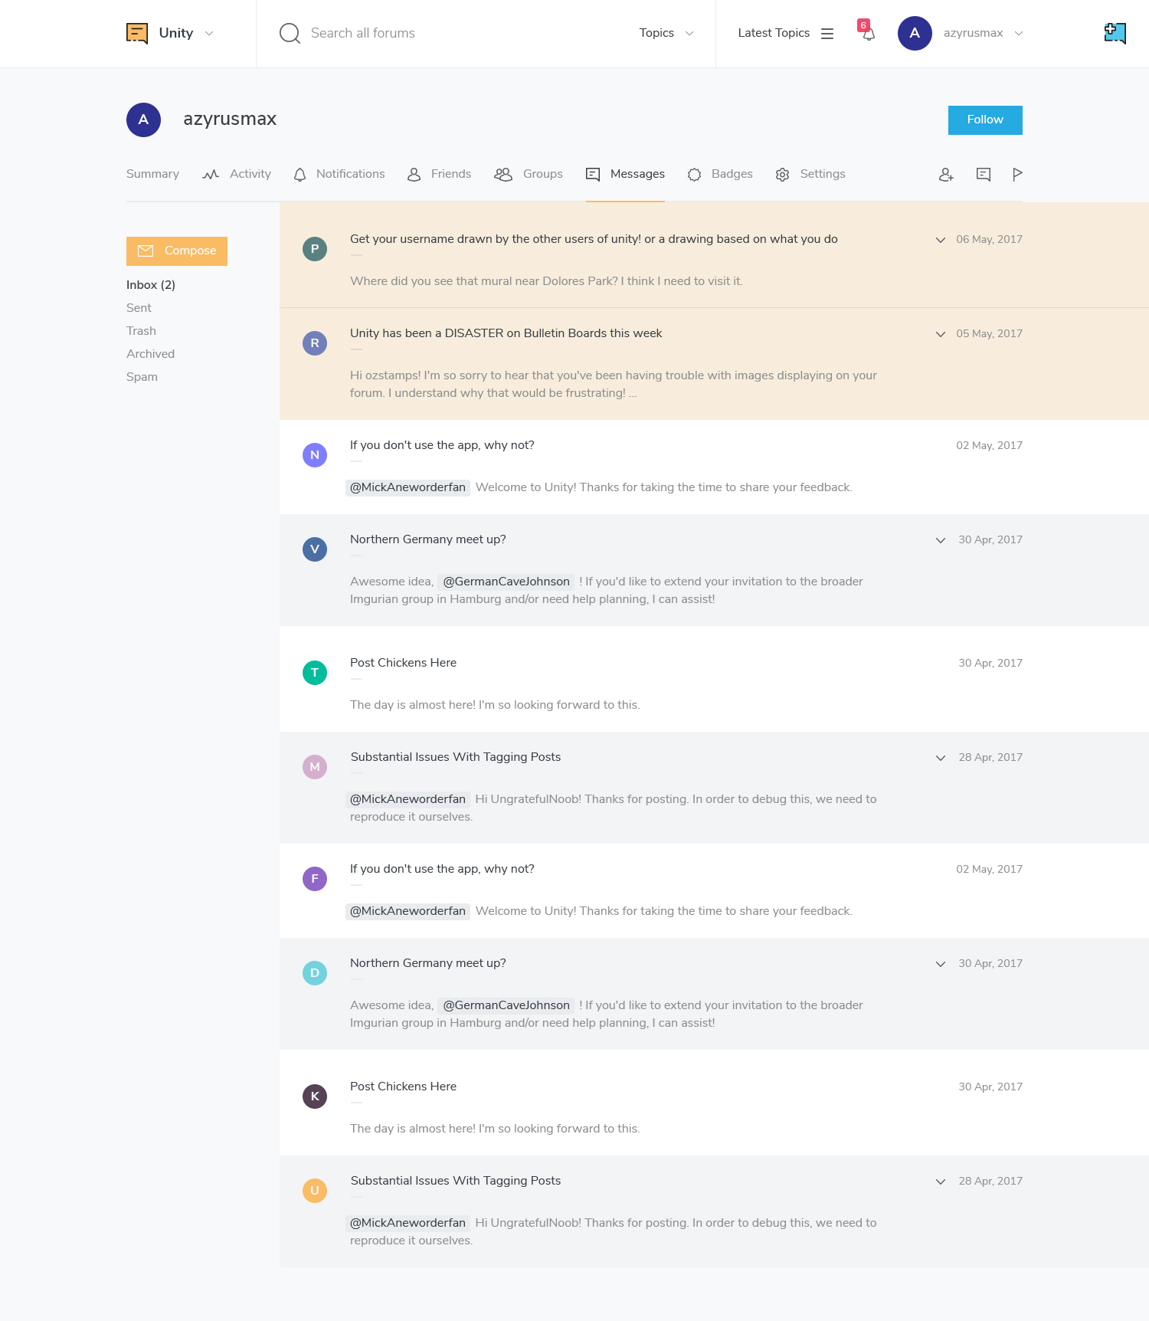
Task: Open 'Post Chickens Here' message from T
Action: click(x=403, y=663)
